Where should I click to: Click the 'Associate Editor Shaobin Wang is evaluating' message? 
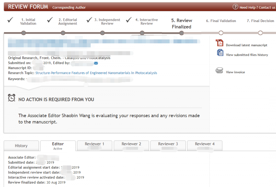(x=109, y=119)
